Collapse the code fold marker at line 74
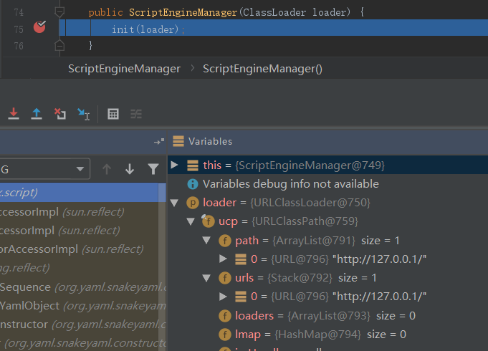488x351 pixels. pyautogui.click(x=59, y=12)
